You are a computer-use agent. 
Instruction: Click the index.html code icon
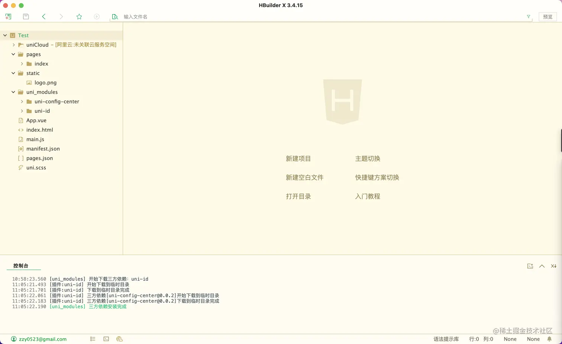pyautogui.click(x=21, y=130)
